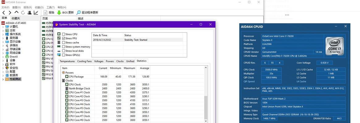Click the statistics list scrollbar up arrow

206,68
